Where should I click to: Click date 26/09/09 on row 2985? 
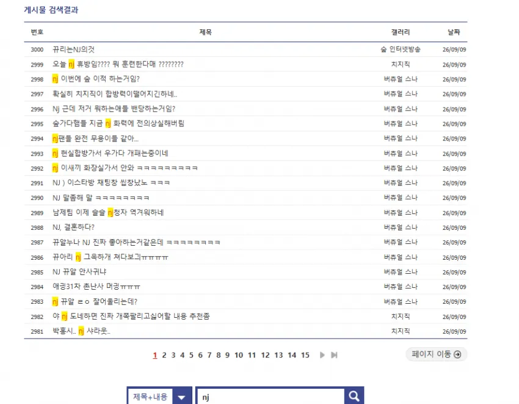pyautogui.click(x=454, y=272)
